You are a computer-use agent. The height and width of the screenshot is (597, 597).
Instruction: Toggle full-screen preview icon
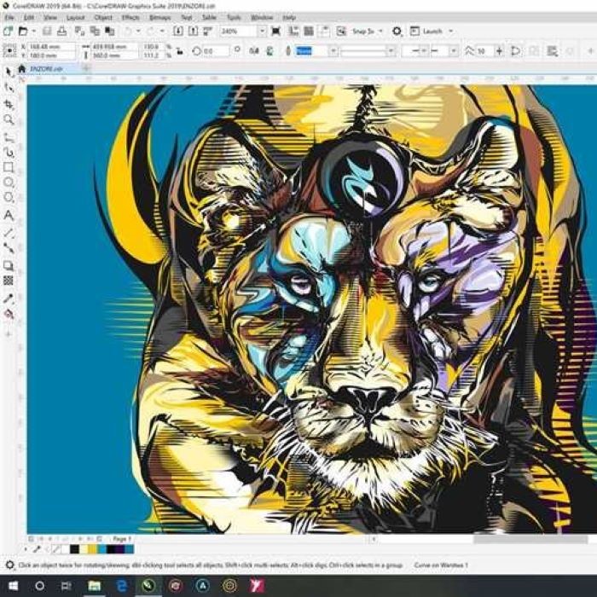(x=276, y=32)
